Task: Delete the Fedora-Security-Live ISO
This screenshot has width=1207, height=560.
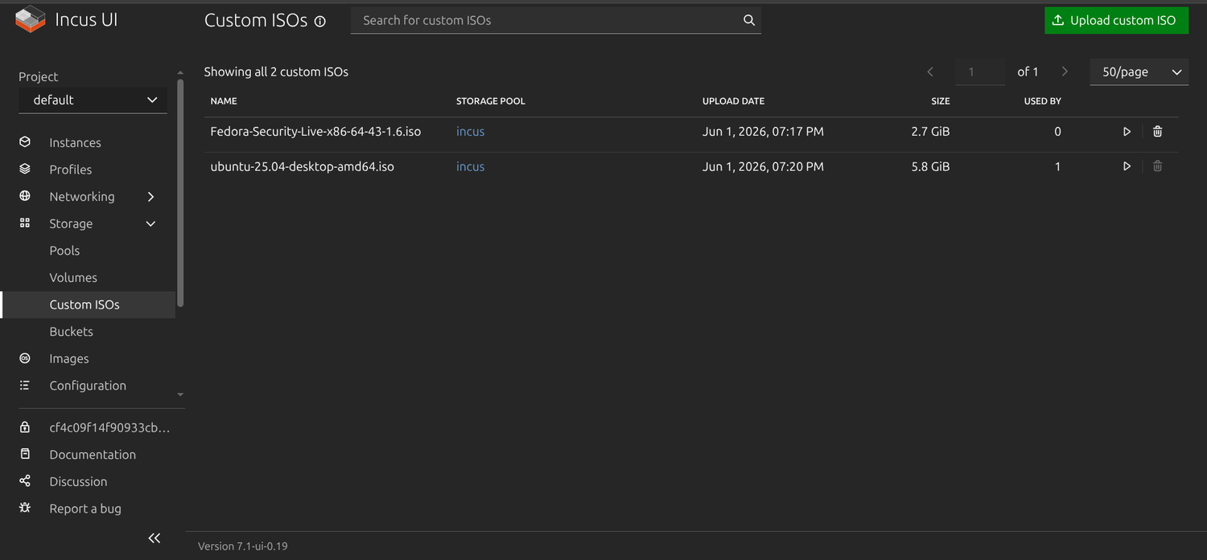Action: click(1157, 132)
